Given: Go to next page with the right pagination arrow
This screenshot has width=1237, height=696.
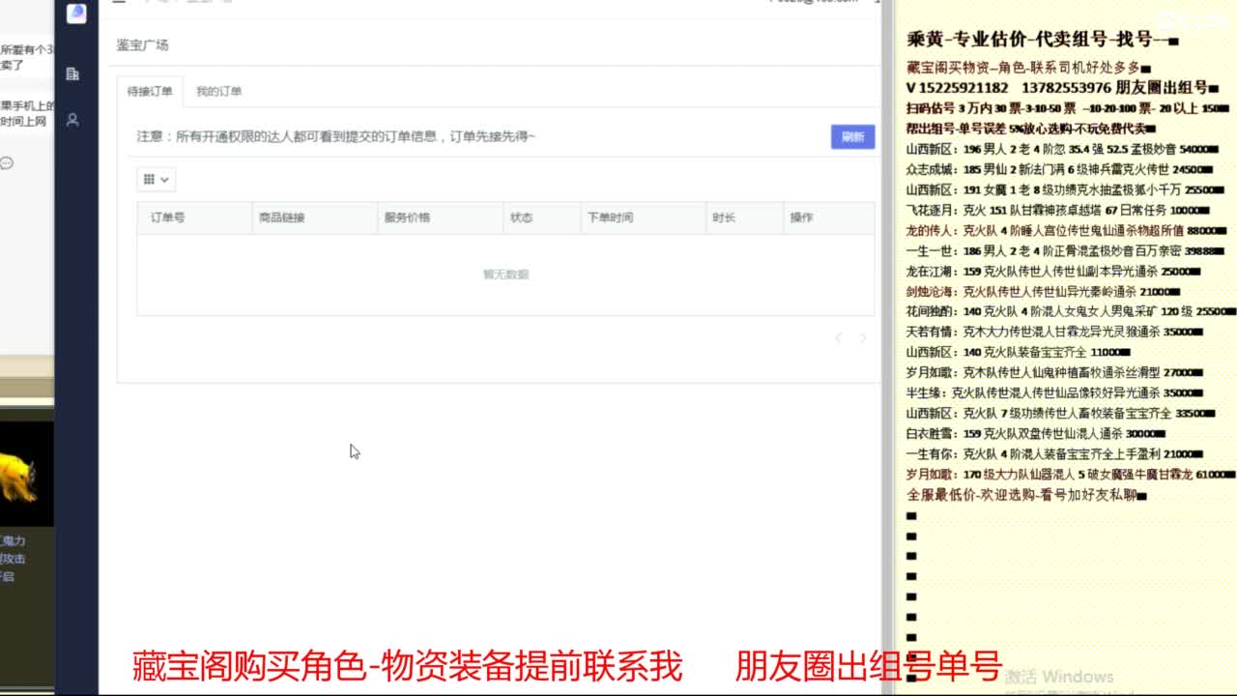Looking at the screenshot, I should point(863,338).
